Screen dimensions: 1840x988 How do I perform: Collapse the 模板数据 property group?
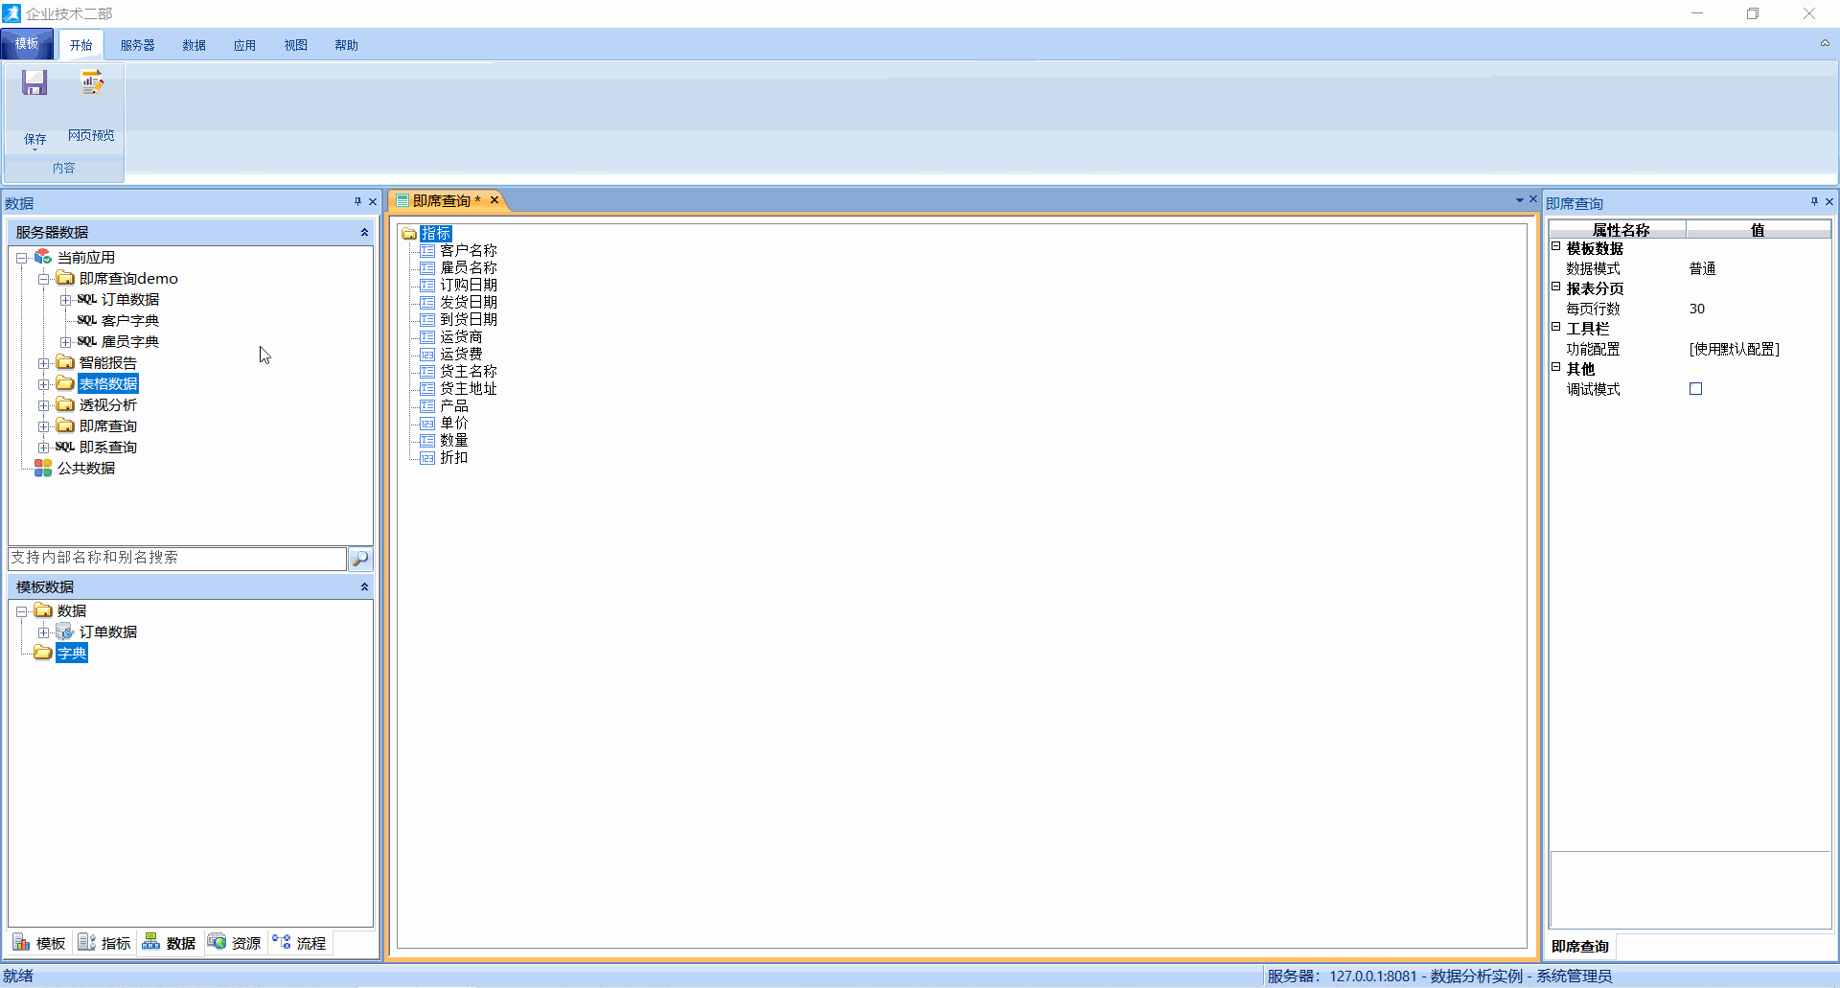tap(1556, 247)
